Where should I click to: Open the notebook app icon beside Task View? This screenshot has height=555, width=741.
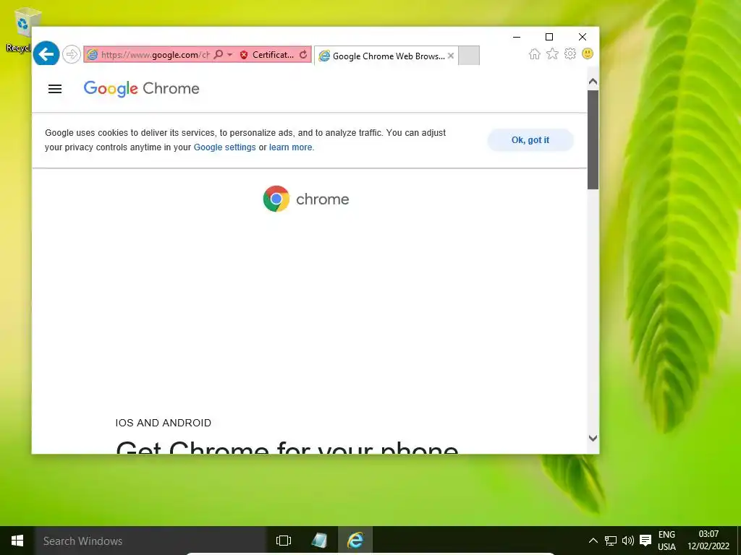tap(319, 541)
